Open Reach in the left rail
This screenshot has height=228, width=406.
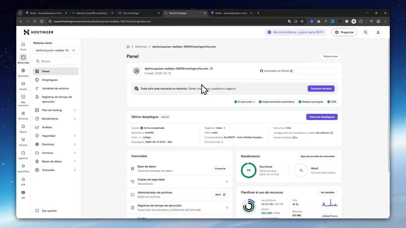click(x=23, y=129)
